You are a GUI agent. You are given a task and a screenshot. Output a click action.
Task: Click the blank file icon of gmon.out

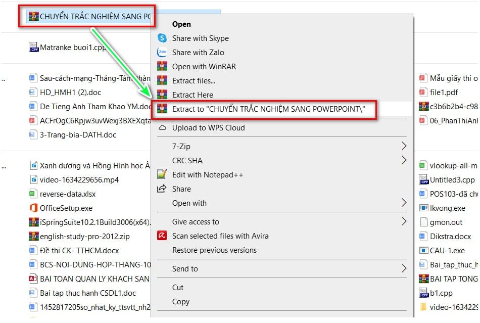[x=424, y=222]
